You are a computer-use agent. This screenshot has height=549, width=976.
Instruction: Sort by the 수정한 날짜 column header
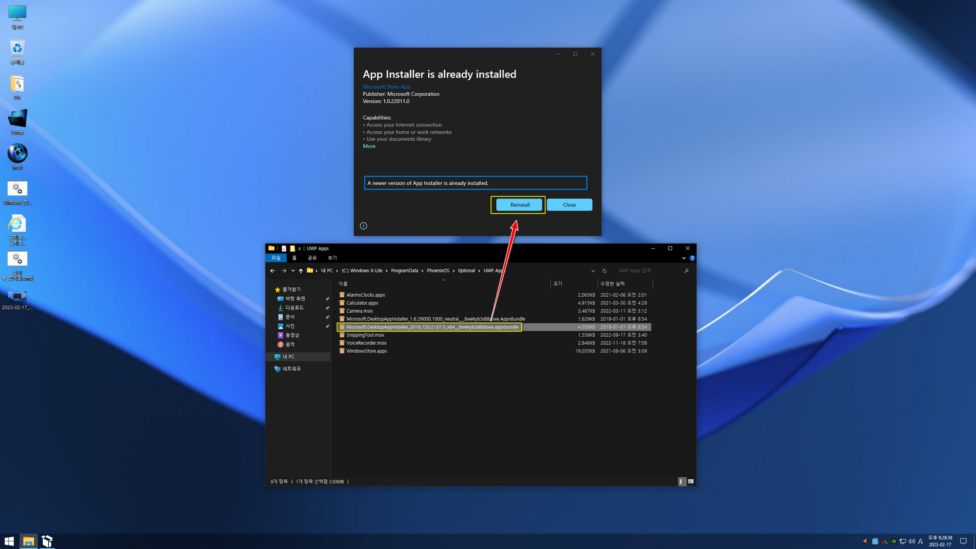(625, 284)
